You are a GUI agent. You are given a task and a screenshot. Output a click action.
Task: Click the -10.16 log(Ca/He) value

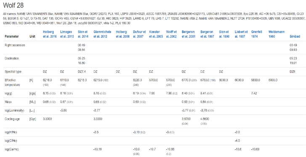coord(98,149)
